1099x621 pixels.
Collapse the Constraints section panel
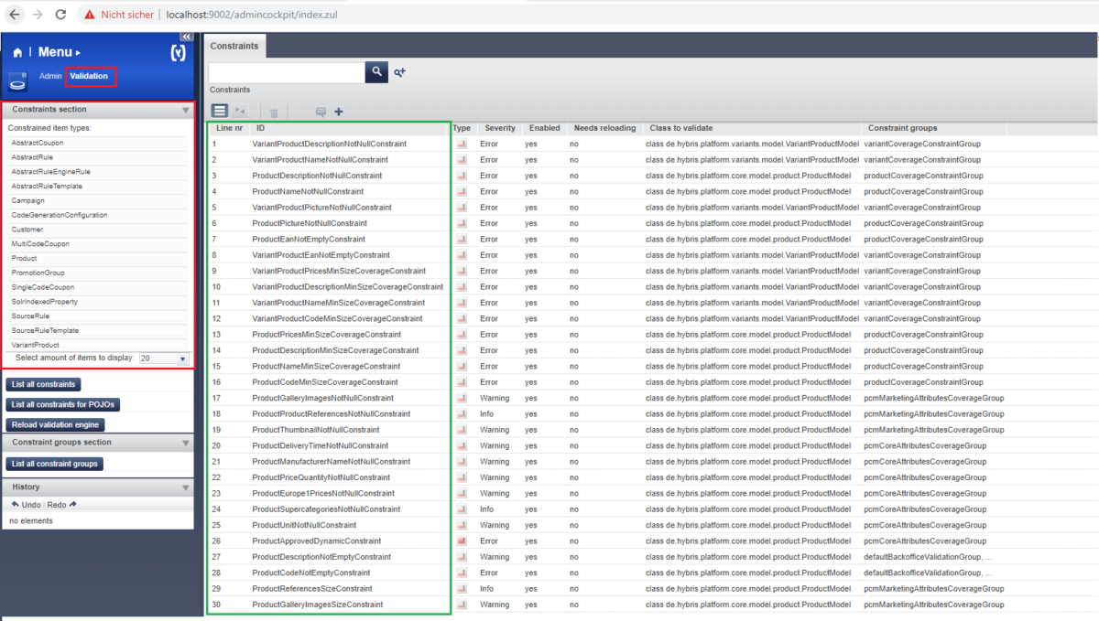[186, 110]
